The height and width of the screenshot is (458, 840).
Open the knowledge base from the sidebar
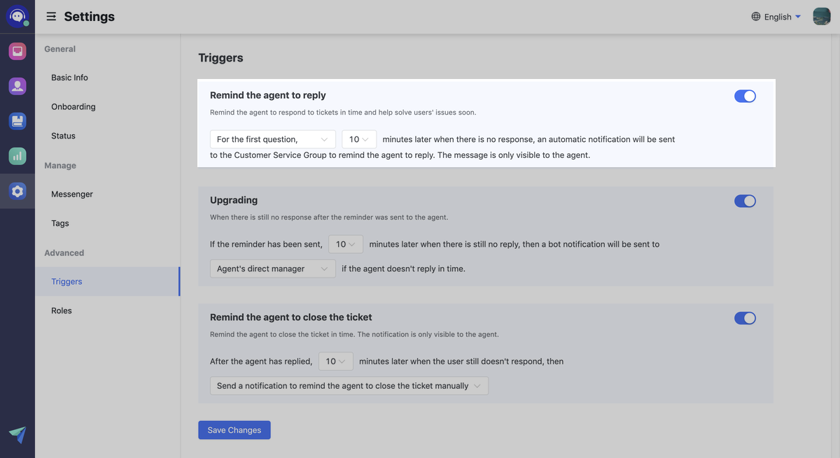point(15,120)
